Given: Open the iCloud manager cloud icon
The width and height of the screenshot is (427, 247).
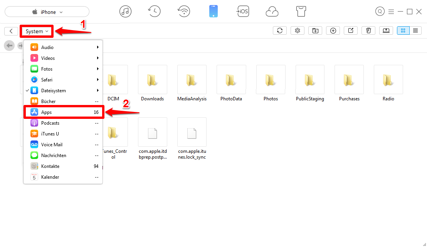Looking at the screenshot, I should point(272,12).
